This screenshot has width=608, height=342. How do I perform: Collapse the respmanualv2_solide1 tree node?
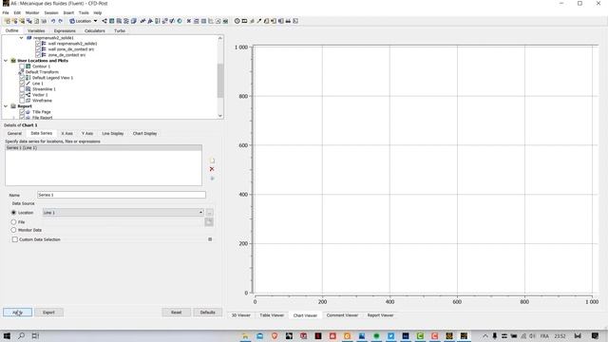[x=21, y=38]
